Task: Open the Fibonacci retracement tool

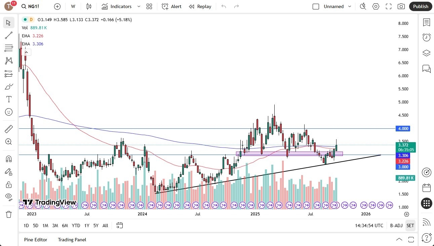Action: (9, 48)
